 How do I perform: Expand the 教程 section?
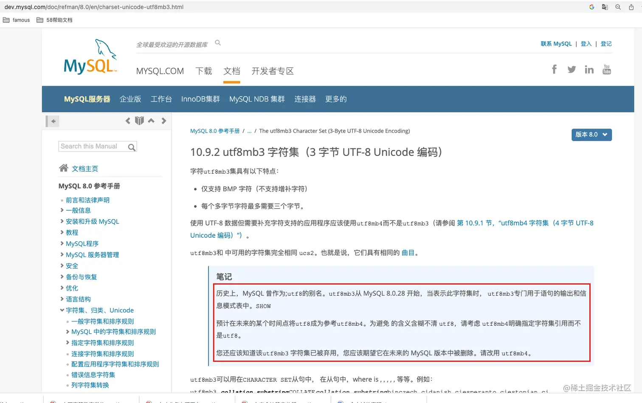62,232
